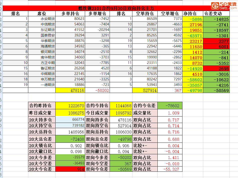Select the 今日成交量 value 1095792
238x178 pixels.
(121, 113)
